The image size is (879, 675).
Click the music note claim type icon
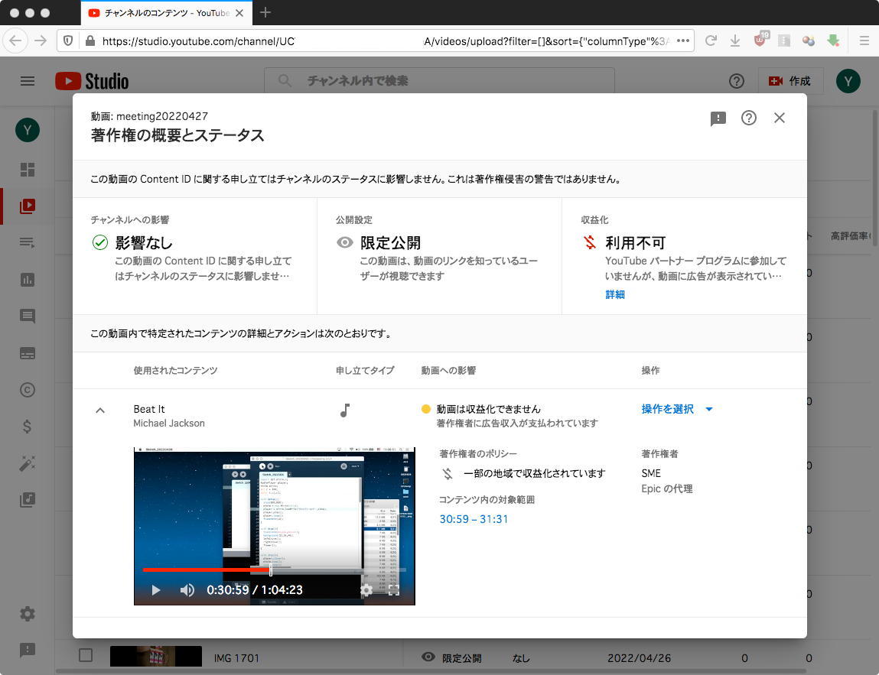coord(345,411)
